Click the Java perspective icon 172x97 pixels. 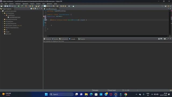pyautogui.click(x=169, y=6)
